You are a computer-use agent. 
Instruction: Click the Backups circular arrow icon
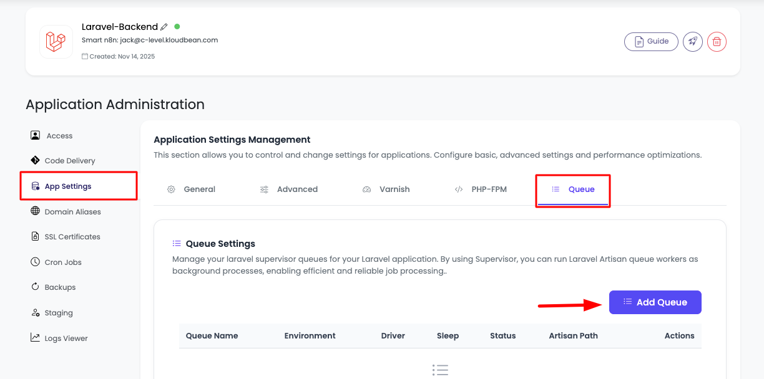point(36,287)
